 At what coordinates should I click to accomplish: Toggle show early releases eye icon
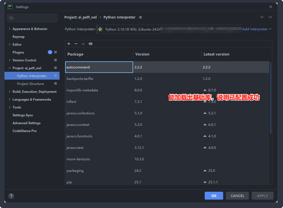pyautogui.click(x=91, y=44)
